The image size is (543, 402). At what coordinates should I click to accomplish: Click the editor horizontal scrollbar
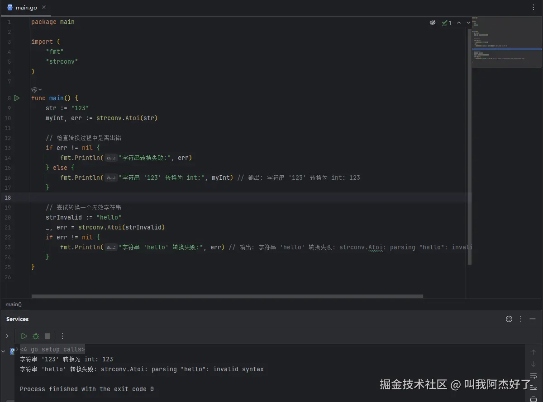coord(227,296)
